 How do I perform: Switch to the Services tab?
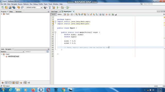(19, 12)
